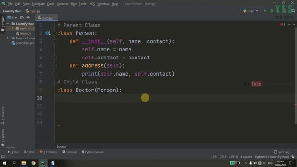Screen dimensions: 297x167
Task: Toggle the Favorites tool window tab
Action: pyautogui.click(x=3, y=138)
